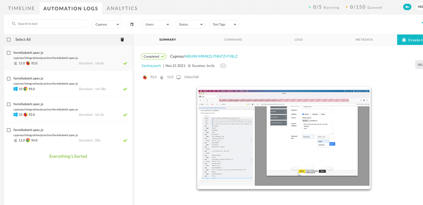Screen dimensions: 423x205
Task: Open the Cypress framework dropdown
Action: tap(107, 24)
